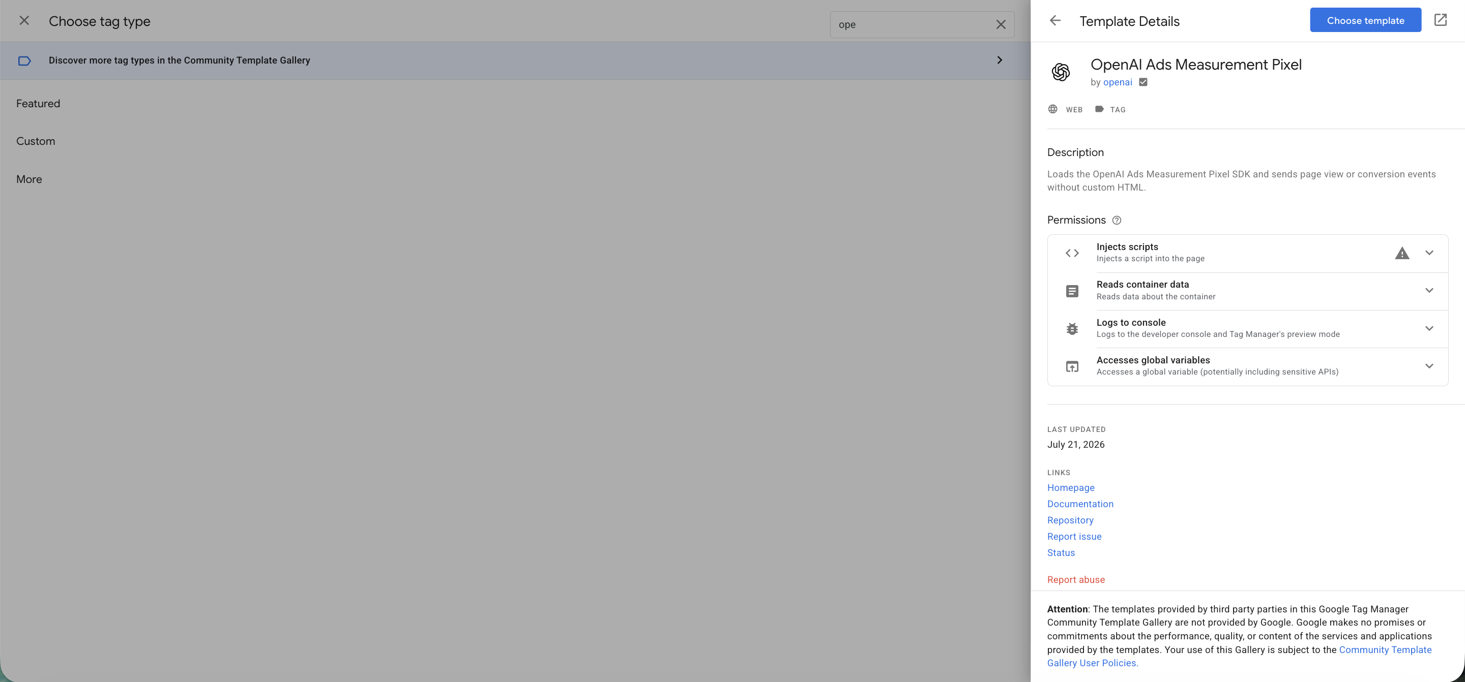This screenshot has height=682, width=1465.
Task: Click the red Report abuse link
Action: coord(1076,580)
